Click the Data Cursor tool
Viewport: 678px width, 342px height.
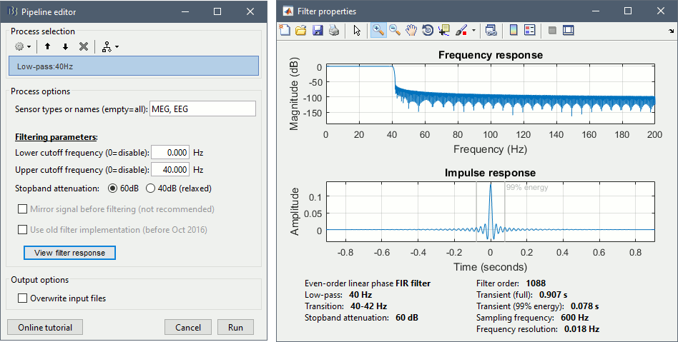[443, 31]
